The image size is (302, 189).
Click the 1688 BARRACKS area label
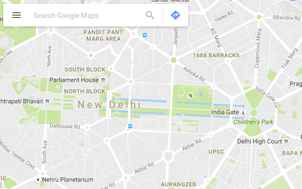pos(216,55)
